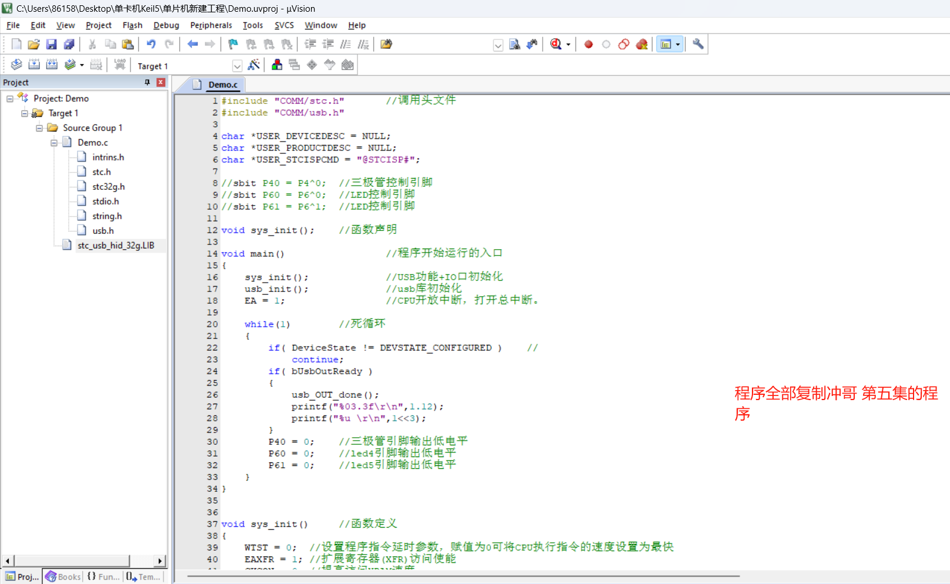The height and width of the screenshot is (584, 950).
Task: Toggle bookmark flag icon in toolbar
Action: [233, 44]
